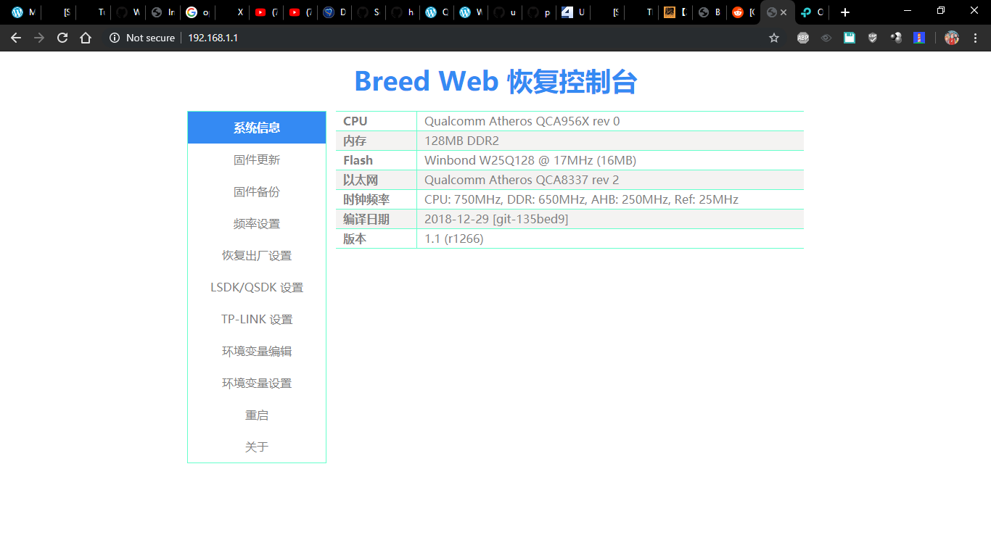The width and height of the screenshot is (991, 535).
Task: Switch to the Reddit browser tab
Action: (x=742, y=12)
